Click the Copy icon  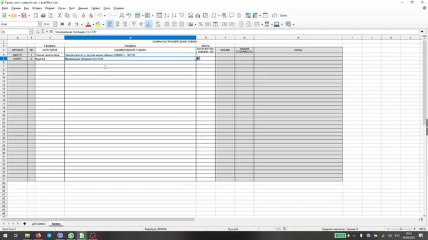[x=67, y=15]
